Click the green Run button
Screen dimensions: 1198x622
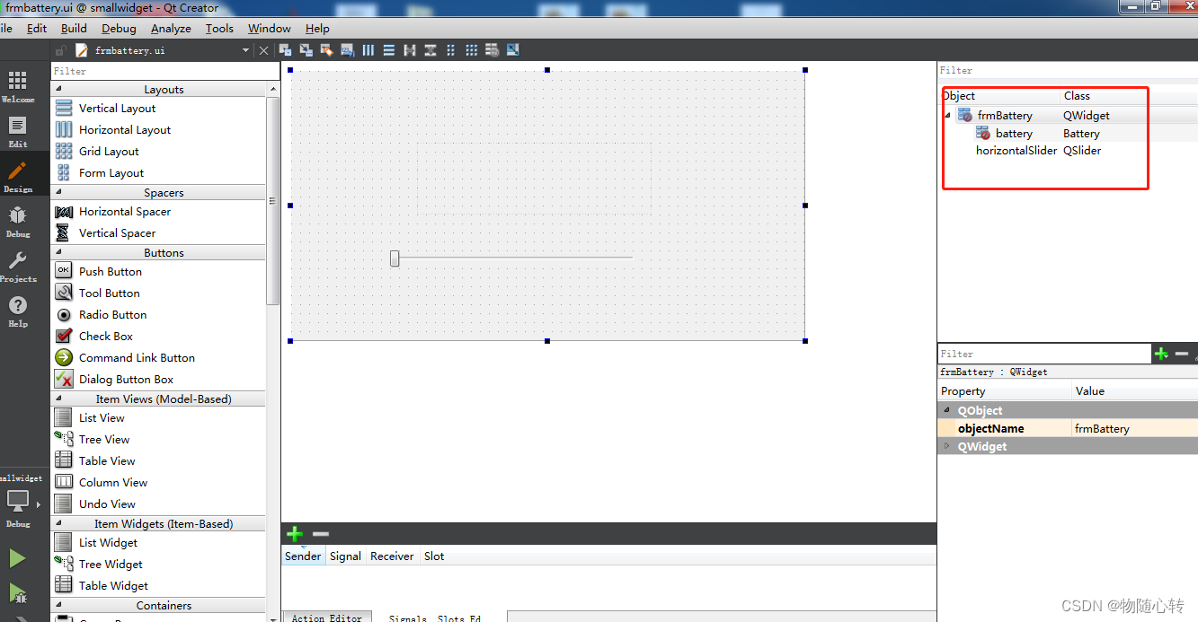point(17,559)
